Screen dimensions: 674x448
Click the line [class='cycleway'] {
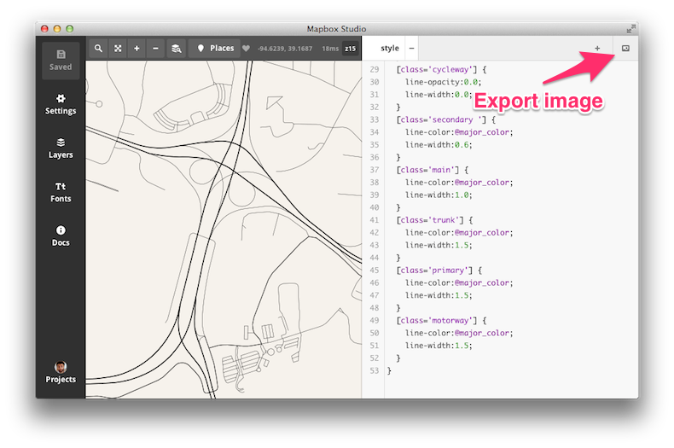point(441,69)
